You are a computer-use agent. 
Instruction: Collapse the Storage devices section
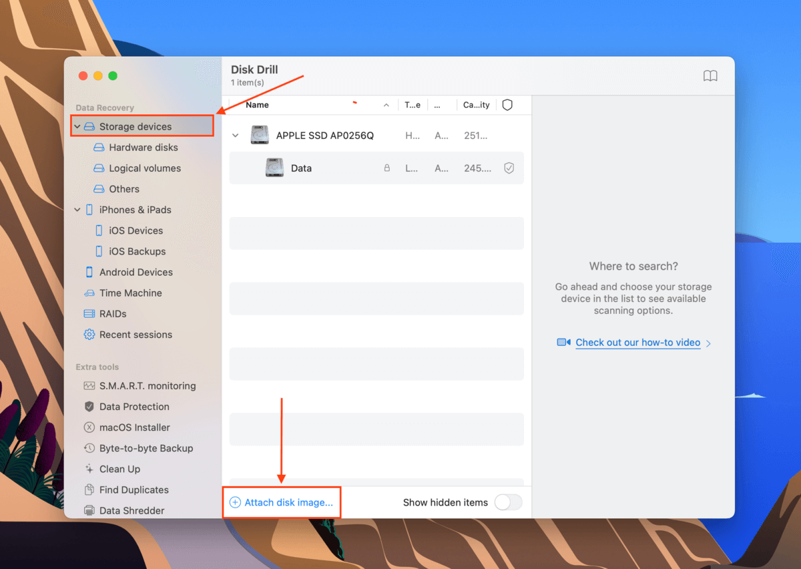click(x=77, y=126)
